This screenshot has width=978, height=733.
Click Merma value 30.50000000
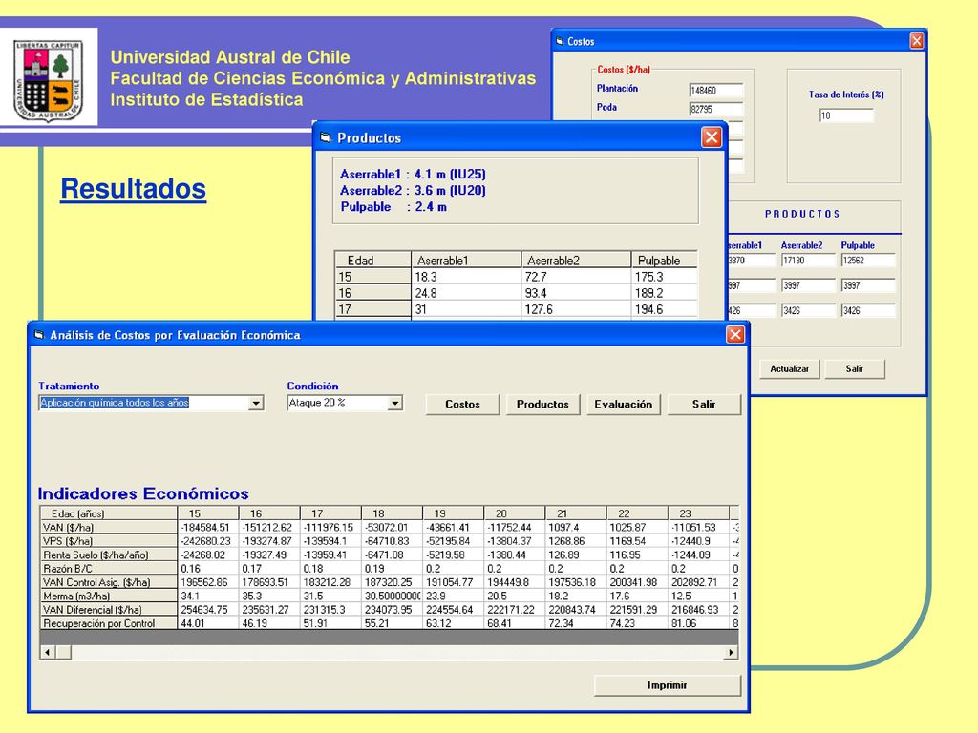point(392,596)
